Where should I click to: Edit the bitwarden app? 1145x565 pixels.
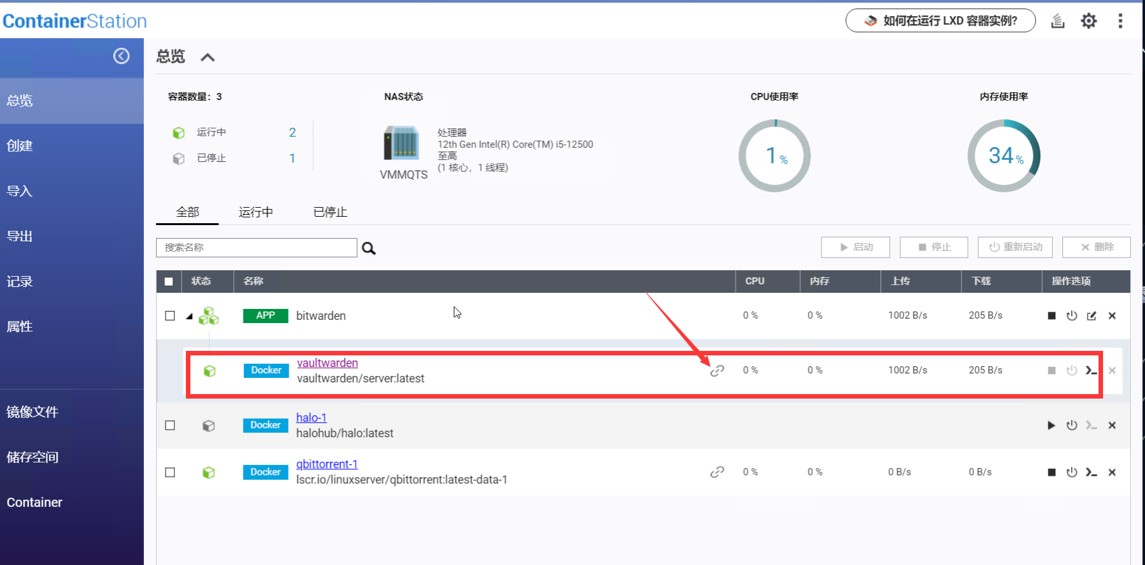[x=1091, y=316]
